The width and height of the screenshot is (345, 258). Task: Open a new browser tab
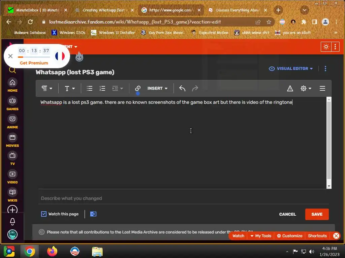point(278,10)
